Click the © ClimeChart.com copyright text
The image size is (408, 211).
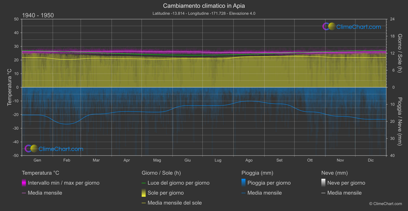tap(385, 204)
